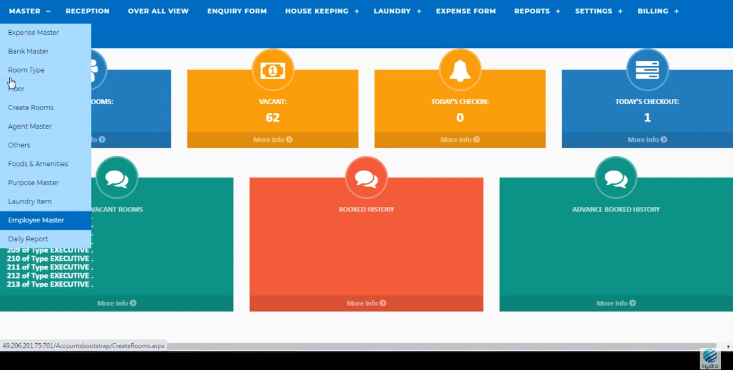Screen dimensions: 733x370
Task: Click room entry 209 of Type EXECUTIVE
Action: 50,250
